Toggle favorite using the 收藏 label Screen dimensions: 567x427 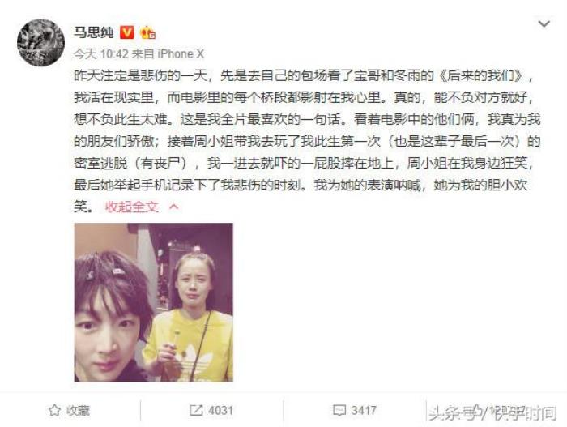(78, 410)
